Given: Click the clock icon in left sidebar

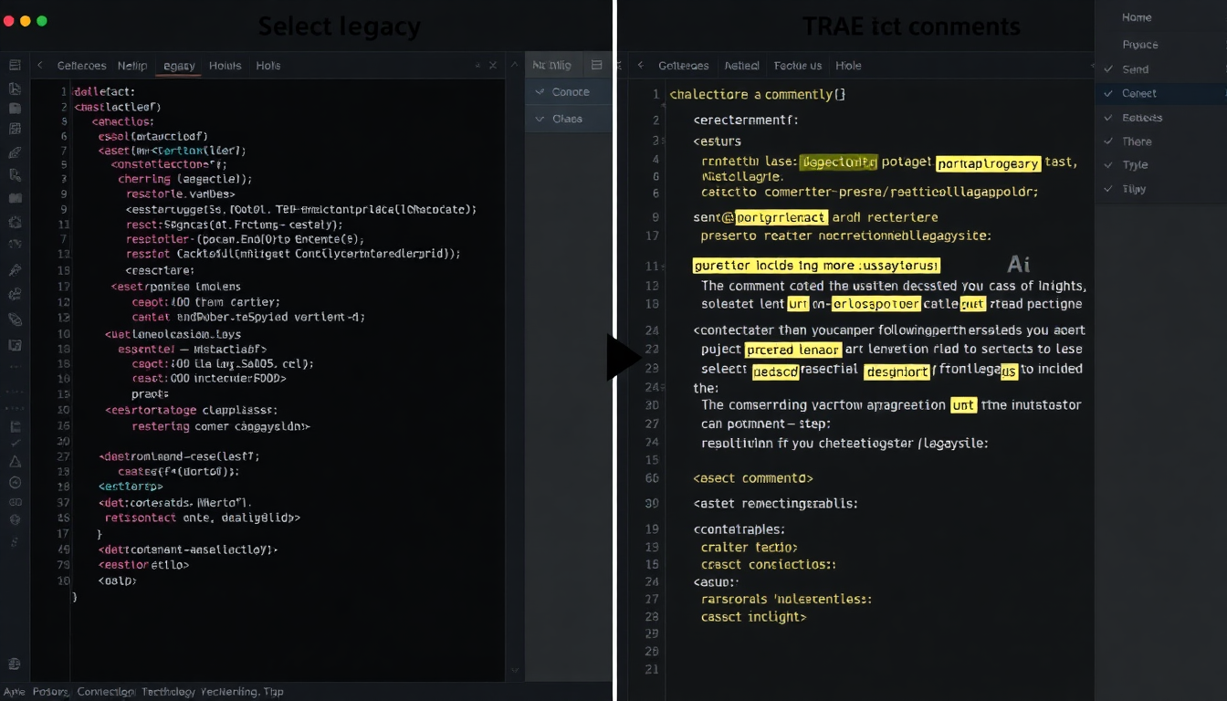Looking at the screenshot, I should (x=15, y=483).
